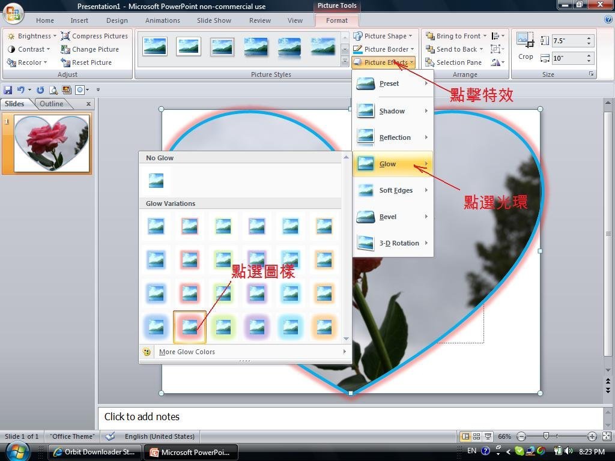Image resolution: width=615 pixels, height=461 pixels.
Task: Open the Selection Pane
Action: tap(453, 62)
